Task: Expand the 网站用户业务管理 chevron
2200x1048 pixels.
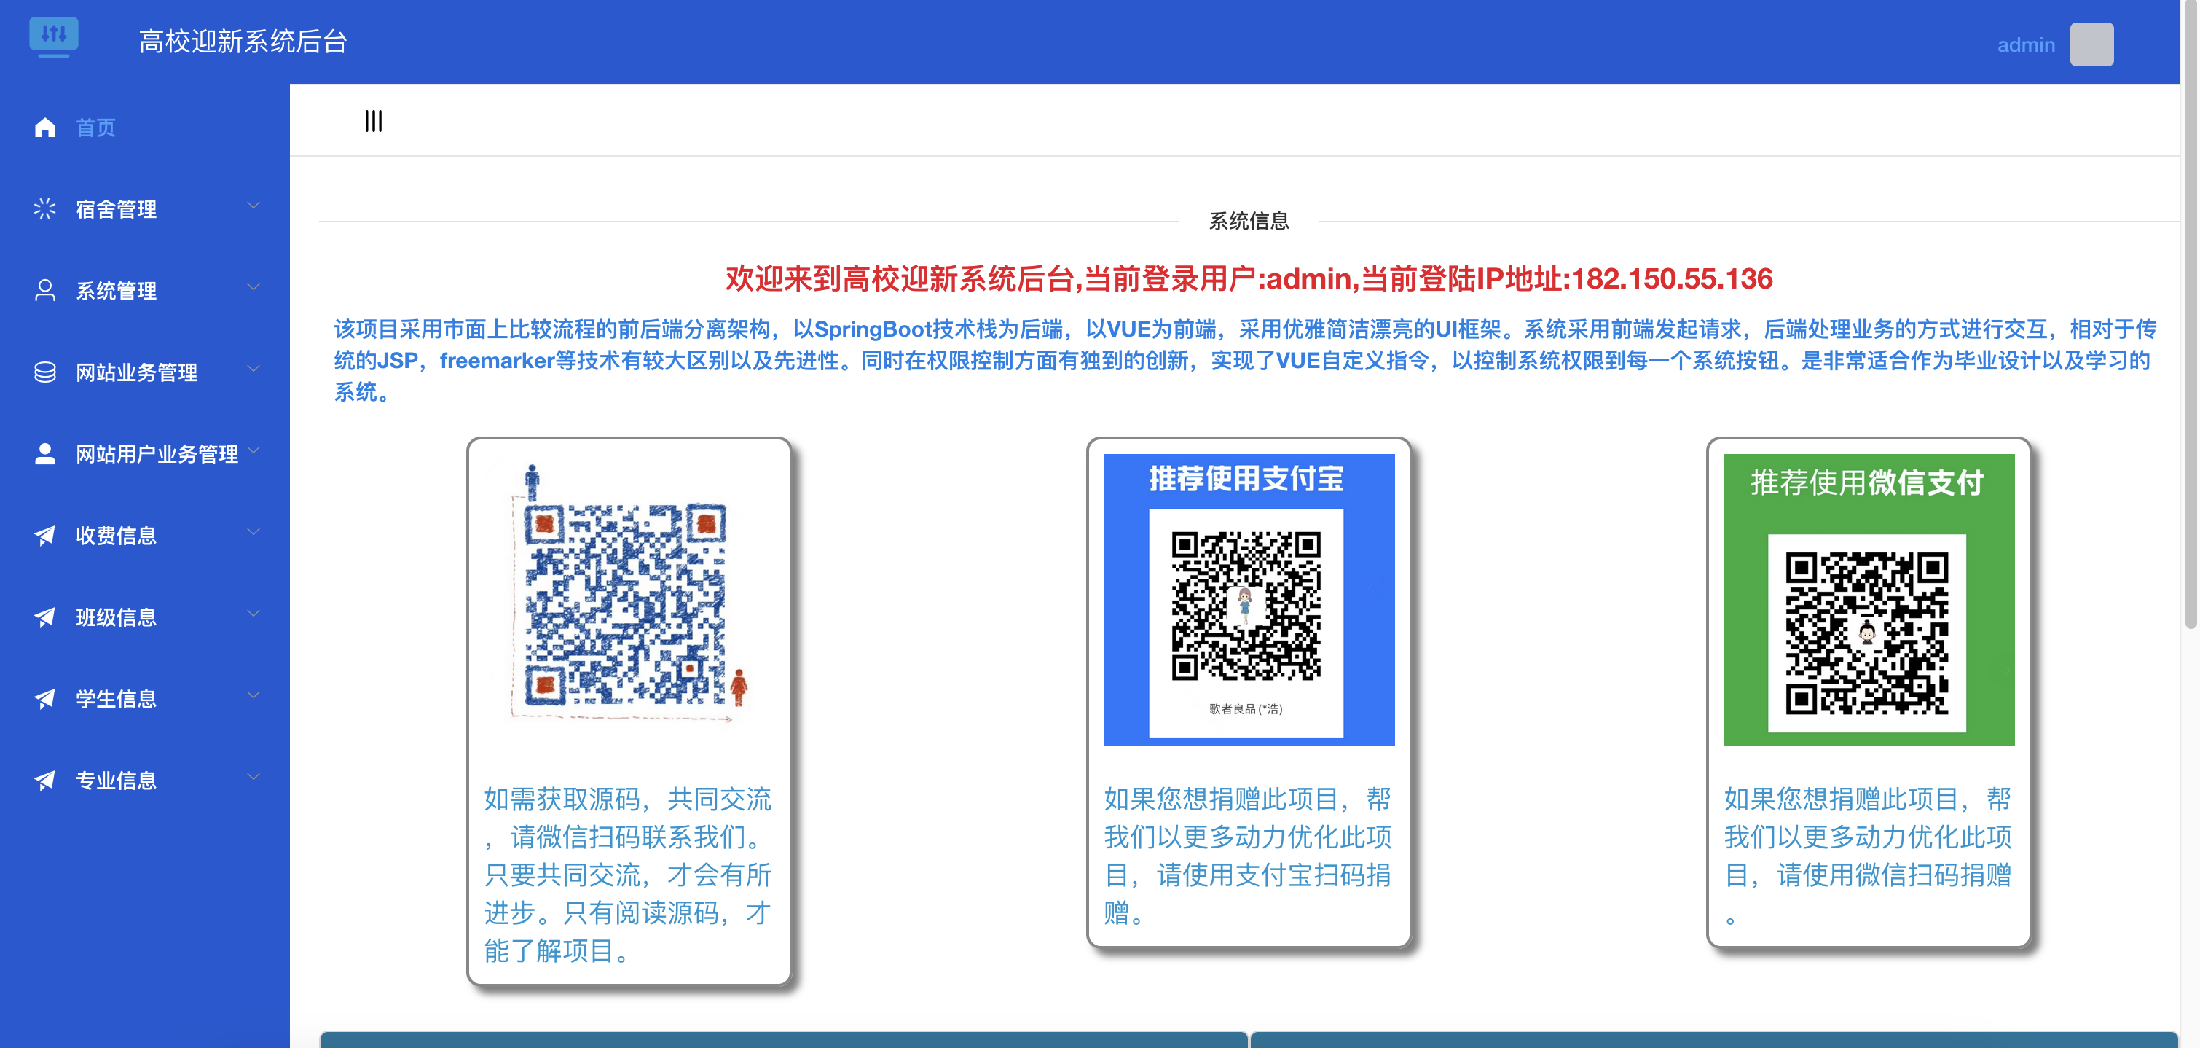Action: tap(253, 449)
